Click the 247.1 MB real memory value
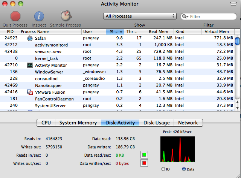 pyautogui.click(x=163, y=38)
